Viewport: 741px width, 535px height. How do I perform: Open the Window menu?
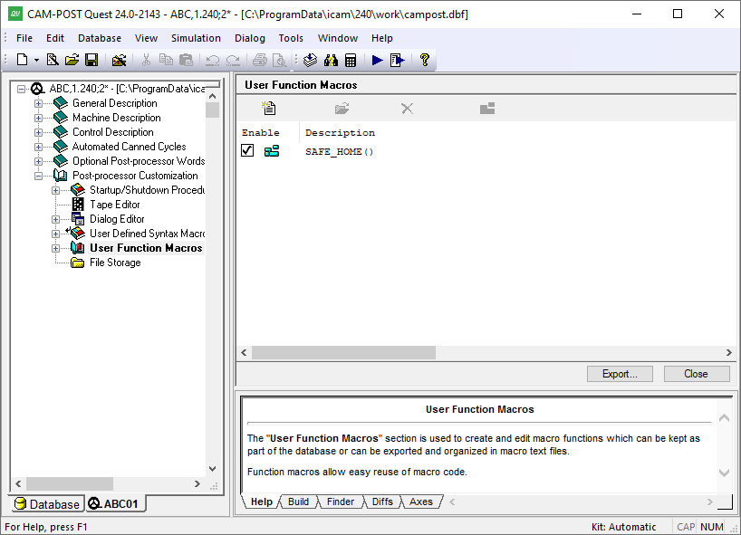tap(337, 38)
